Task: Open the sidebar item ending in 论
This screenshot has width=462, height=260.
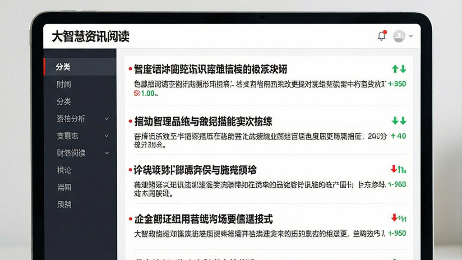Action: [64, 170]
